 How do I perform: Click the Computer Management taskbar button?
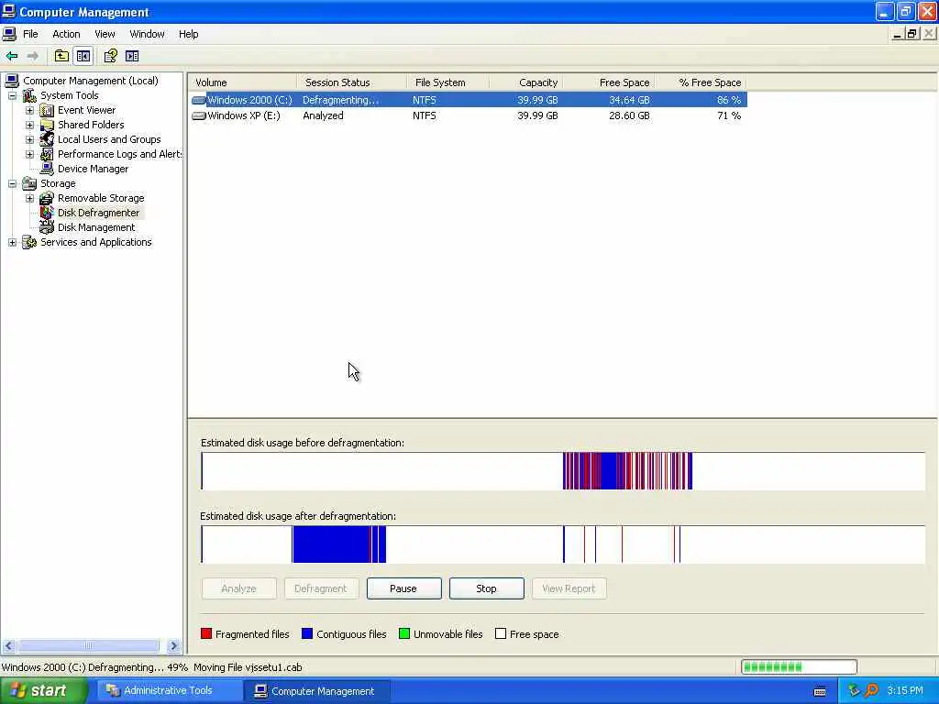[x=316, y=691]
